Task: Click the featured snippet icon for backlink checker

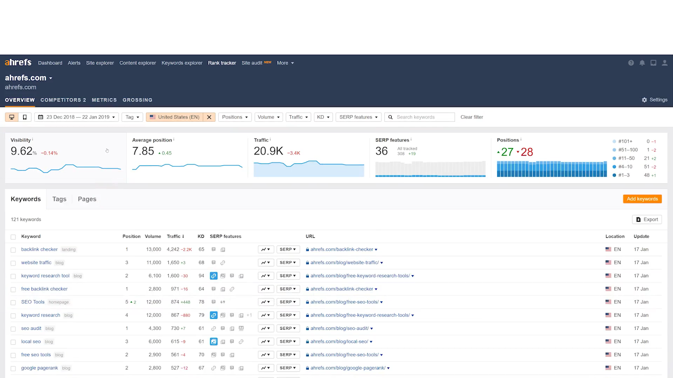Action: (x=214, y=249)
